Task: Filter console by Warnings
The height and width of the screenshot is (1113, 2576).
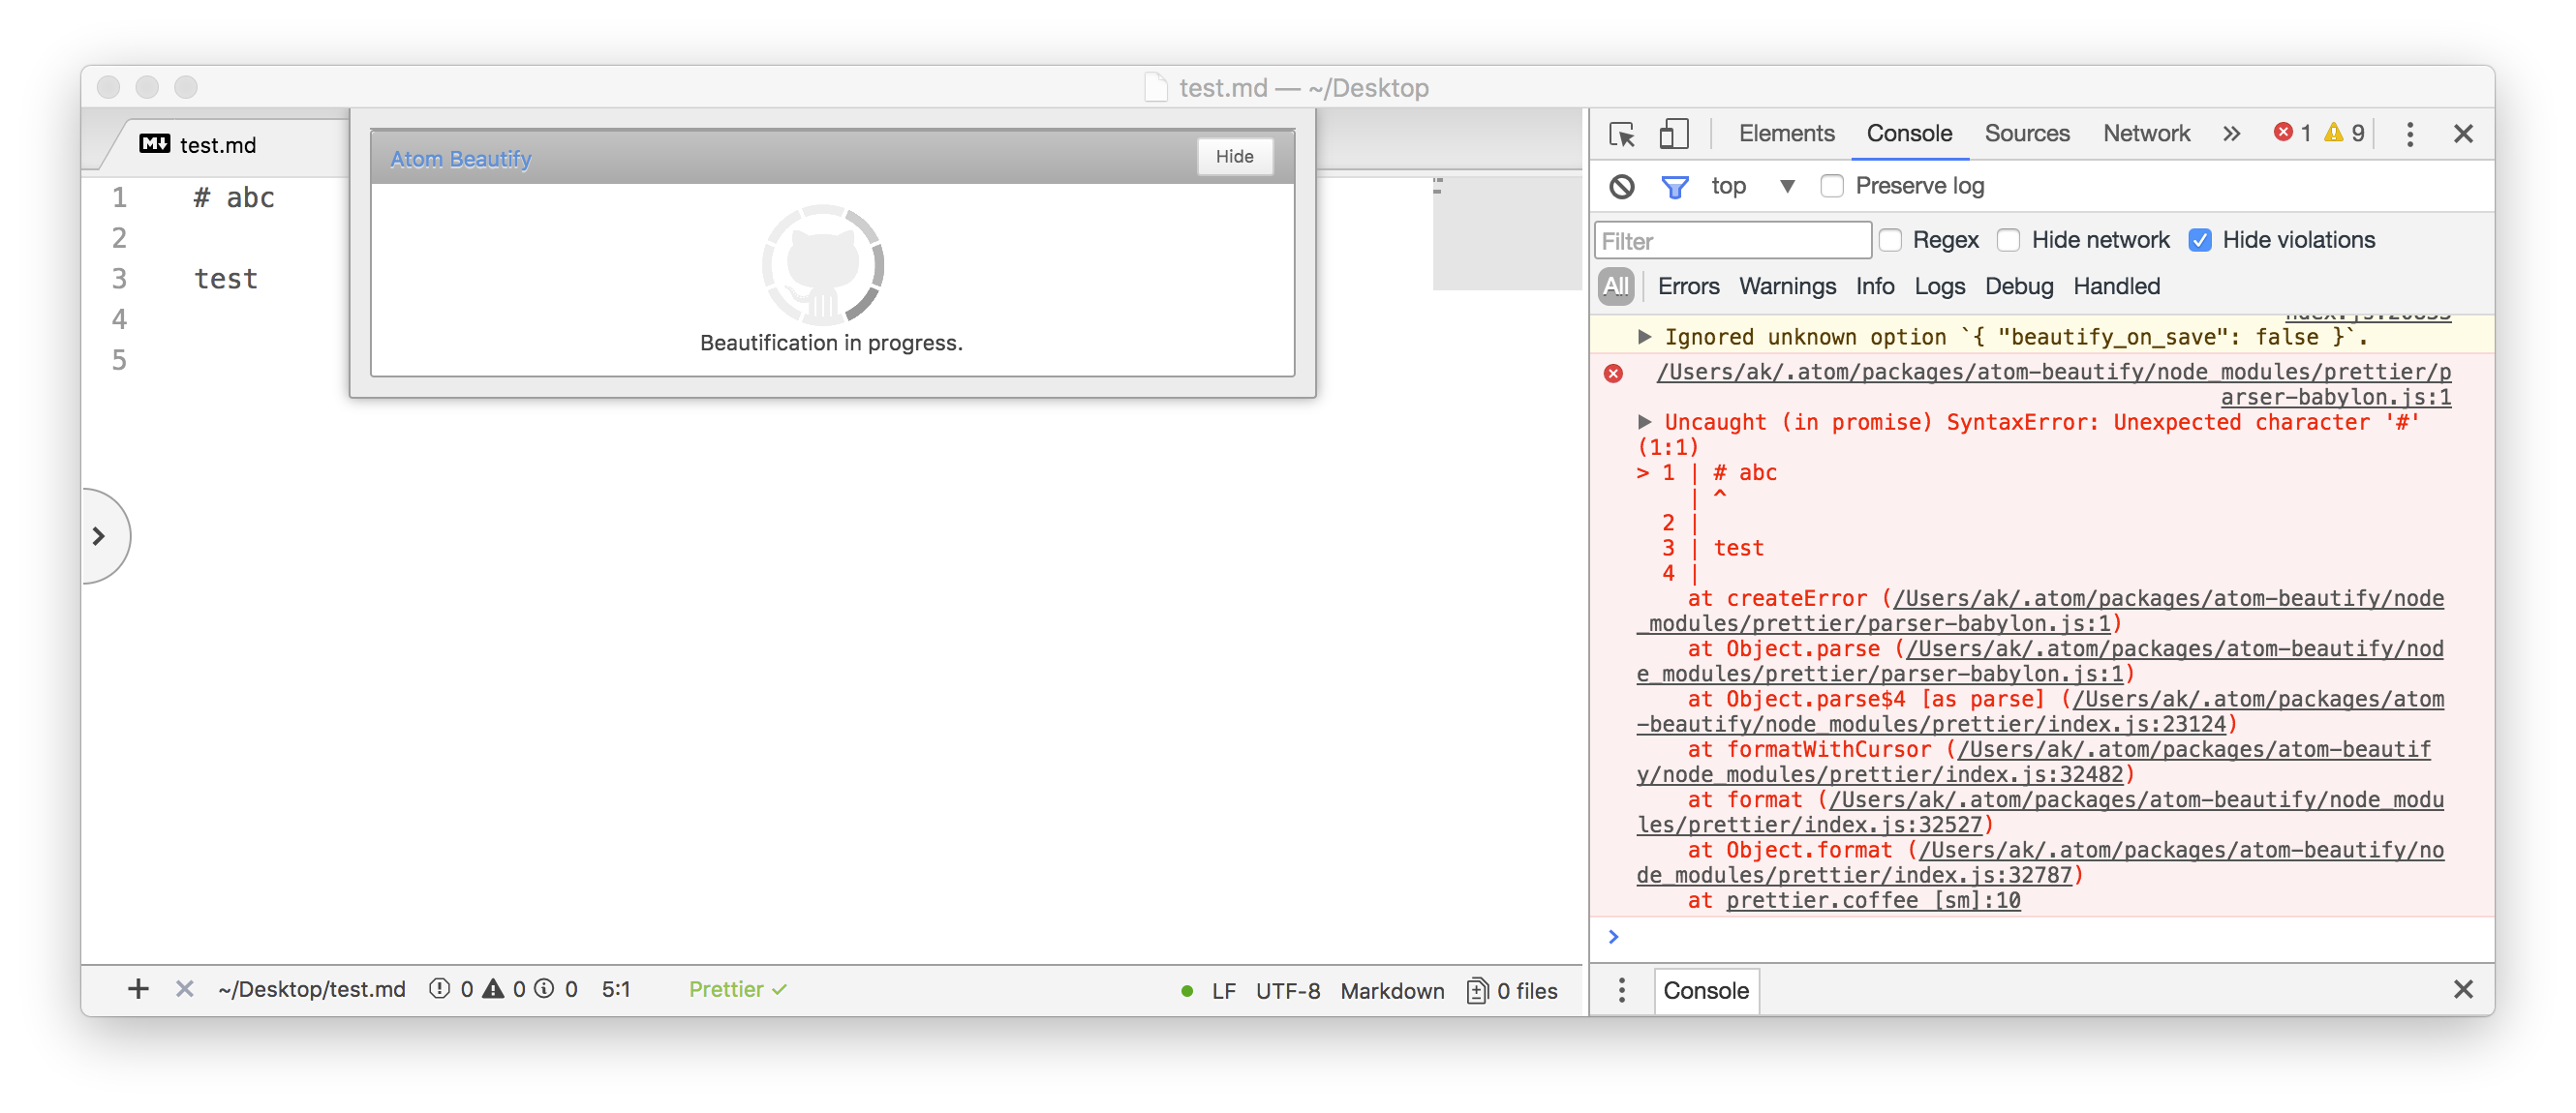Action: [x=1787, y=286]
